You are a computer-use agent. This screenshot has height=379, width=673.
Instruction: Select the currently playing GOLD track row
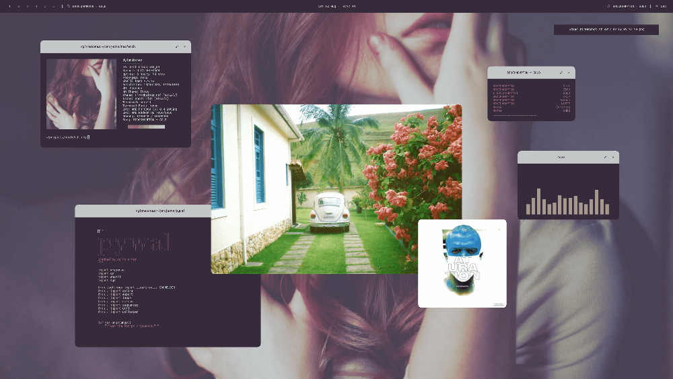coord(532,93)
